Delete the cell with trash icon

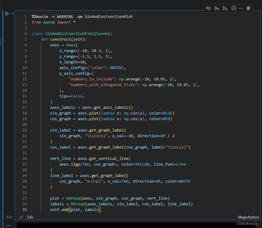(x=248, y=8)
